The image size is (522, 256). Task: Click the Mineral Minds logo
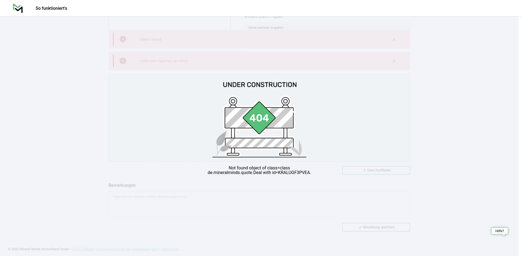pos(18,8)
